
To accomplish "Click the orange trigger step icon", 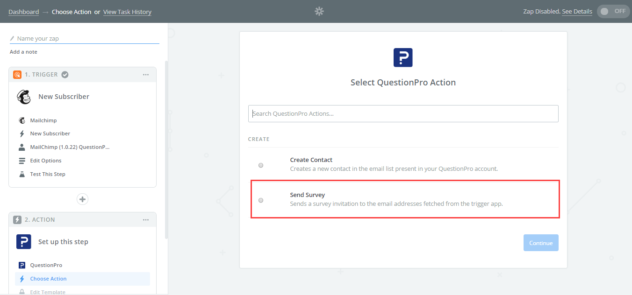I will pyautogui.click(x=17, y=75).
